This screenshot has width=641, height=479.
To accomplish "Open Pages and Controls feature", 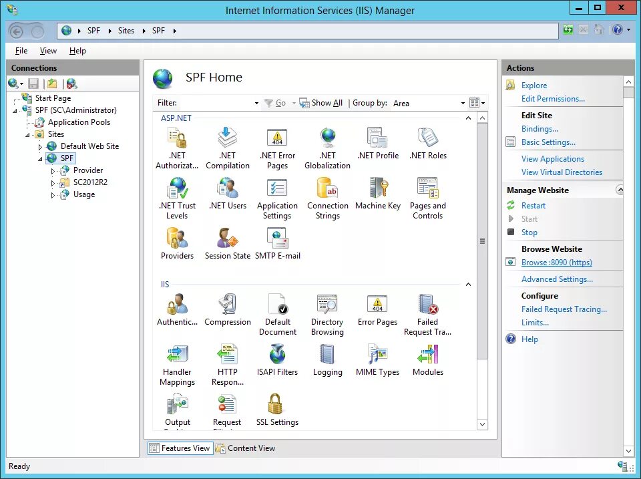I will point(427,198).
